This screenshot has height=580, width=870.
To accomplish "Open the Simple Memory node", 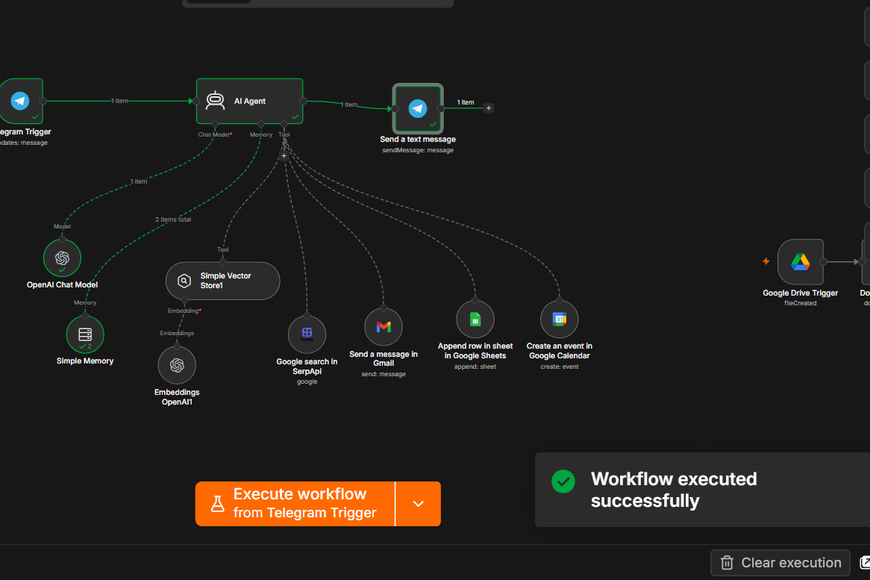I will pos(85,334).
